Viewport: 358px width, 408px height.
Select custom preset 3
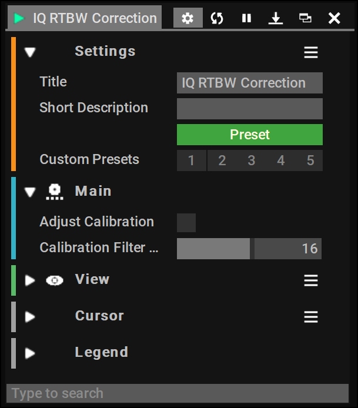252,160
